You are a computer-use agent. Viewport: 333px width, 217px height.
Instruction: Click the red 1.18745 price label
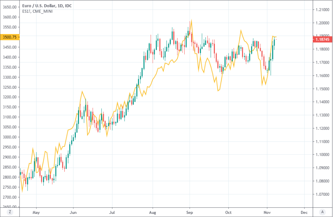click(322, 40)
